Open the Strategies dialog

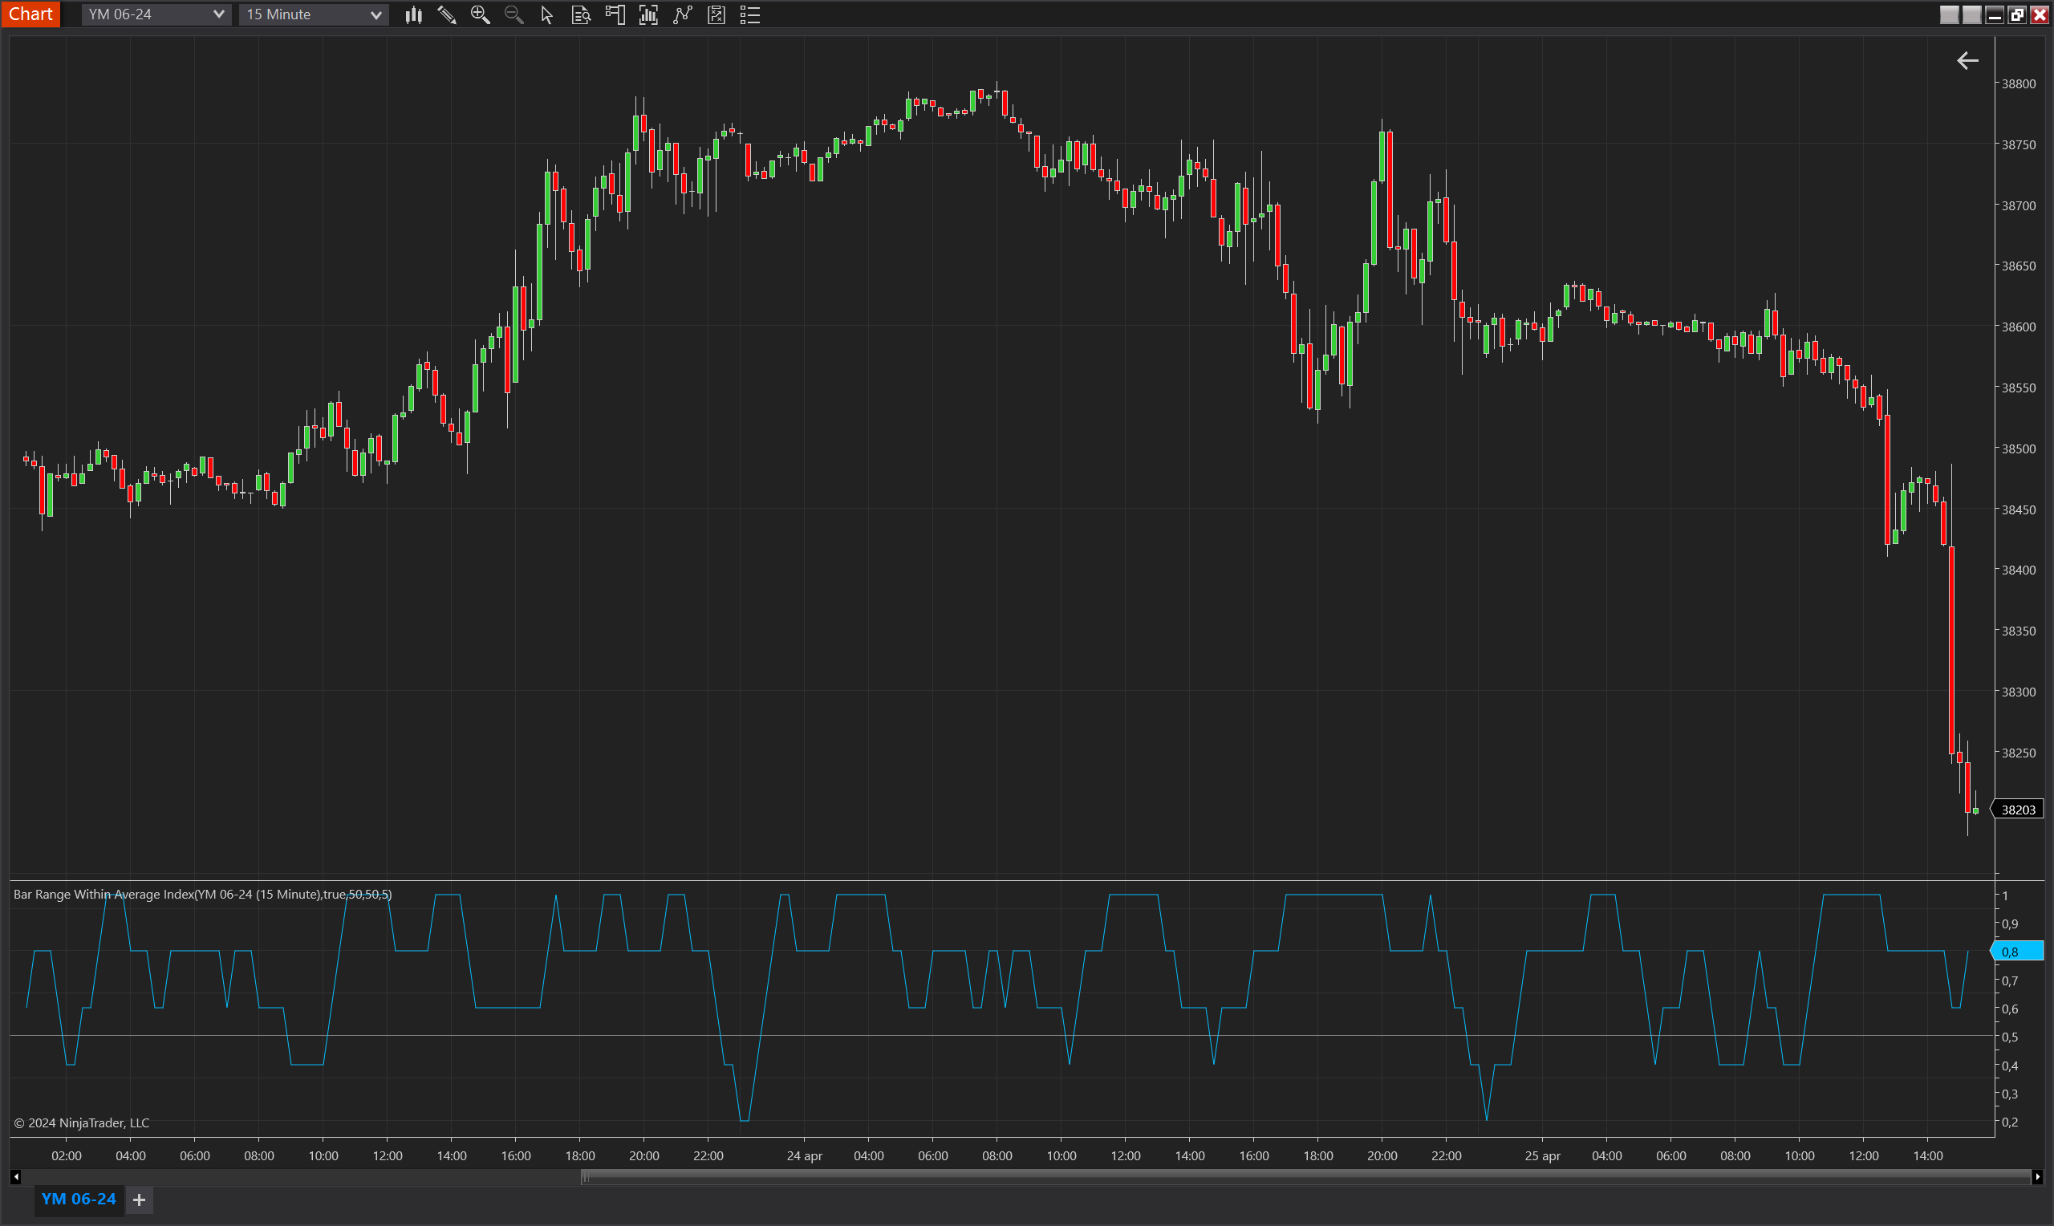(716, 15)
